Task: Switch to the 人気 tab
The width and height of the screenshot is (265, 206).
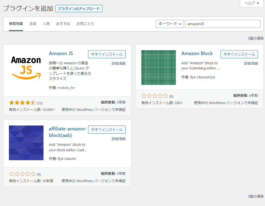Action: [46, 24]
